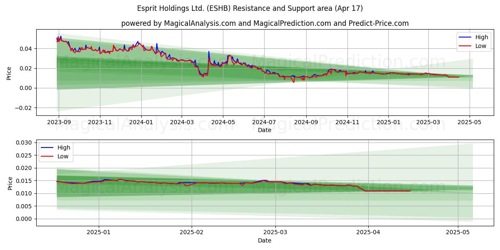
Task: Click the 2024-01 date tick label
Action: pos(141,122)
